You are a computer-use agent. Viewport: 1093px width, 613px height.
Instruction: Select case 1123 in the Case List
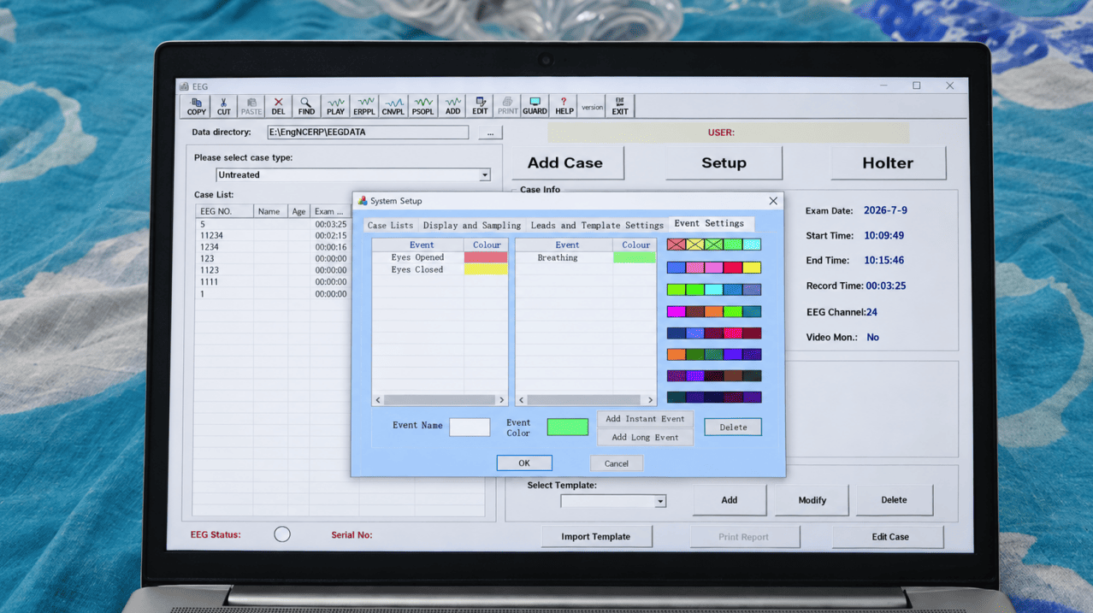click(x=272, y=270)
